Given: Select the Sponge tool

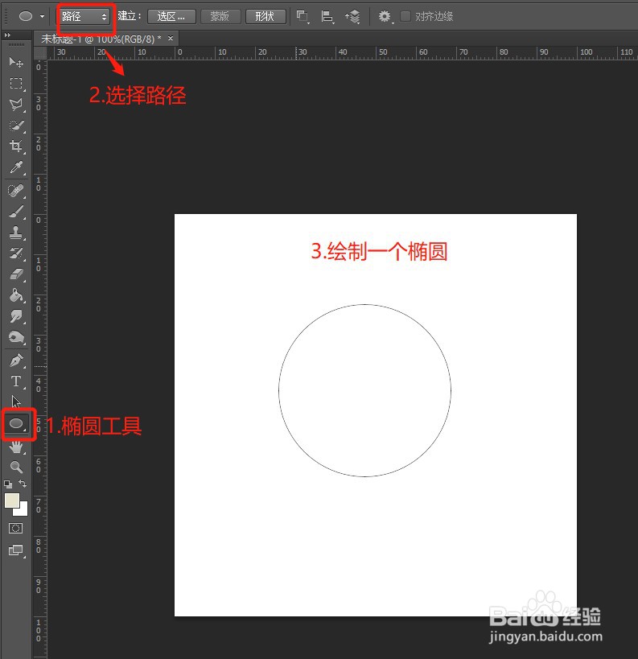Looking at the screenshot, I should pyautogui.click(x=16, y=337).
